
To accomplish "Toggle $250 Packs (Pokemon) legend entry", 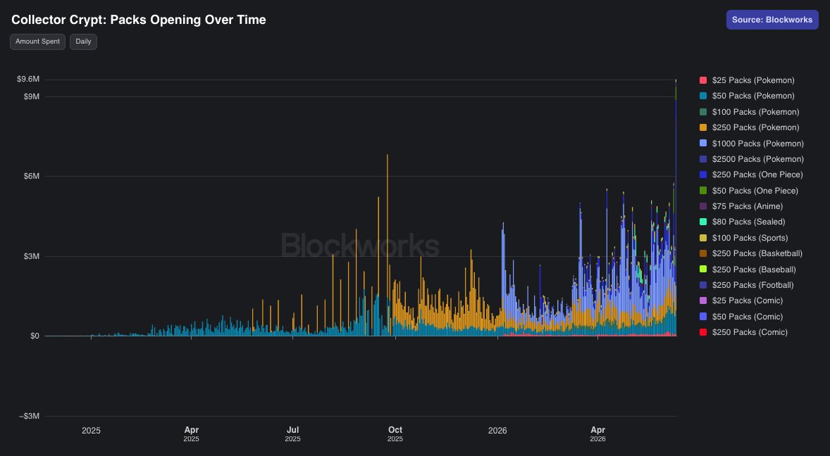I will [x=749, y=127].
